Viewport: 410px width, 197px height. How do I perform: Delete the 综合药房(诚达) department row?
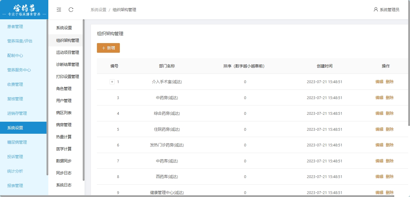point(389,113)
